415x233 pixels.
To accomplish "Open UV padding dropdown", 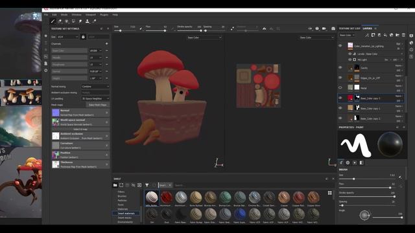I will pos(95,98).
